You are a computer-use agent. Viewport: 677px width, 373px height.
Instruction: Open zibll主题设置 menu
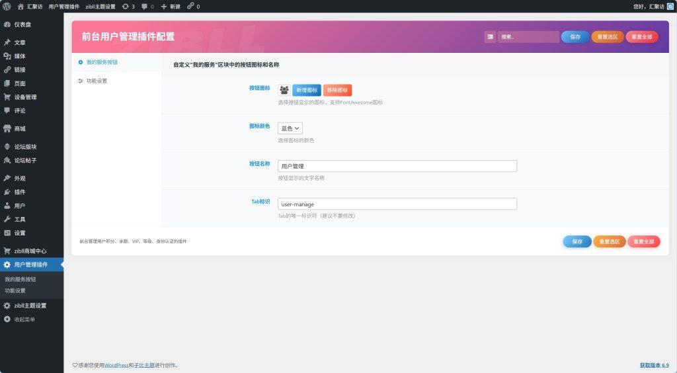(32, 306)
